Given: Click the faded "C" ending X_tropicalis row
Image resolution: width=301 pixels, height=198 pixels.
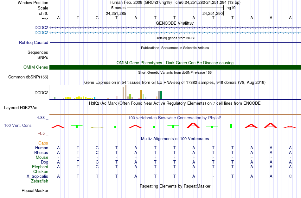Looking at the screenshot, I should coord(290,176).
